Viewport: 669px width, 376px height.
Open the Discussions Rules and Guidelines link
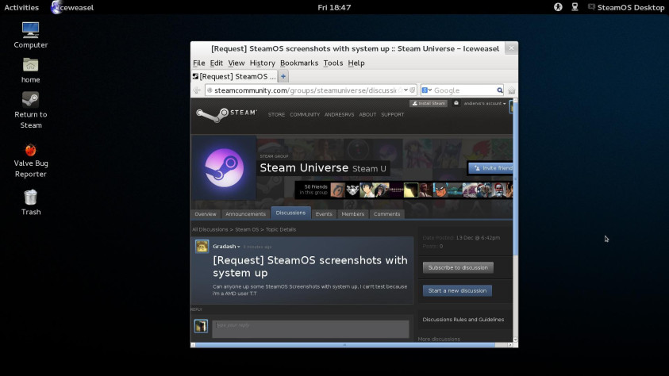click(463, 320)
